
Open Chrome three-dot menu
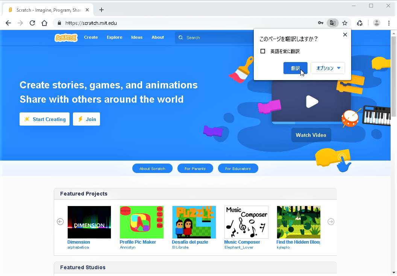[389, 23]
